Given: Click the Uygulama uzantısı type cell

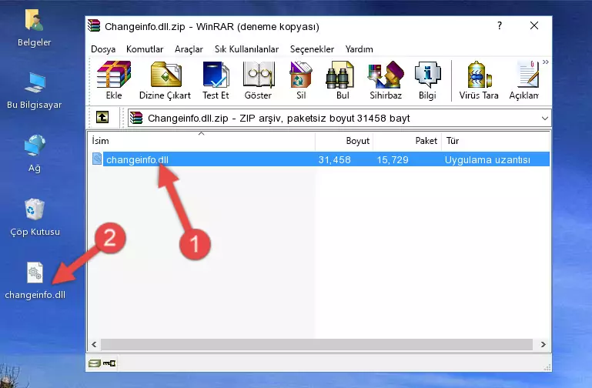Looking at the screenshot, I should tap(487, 159).
